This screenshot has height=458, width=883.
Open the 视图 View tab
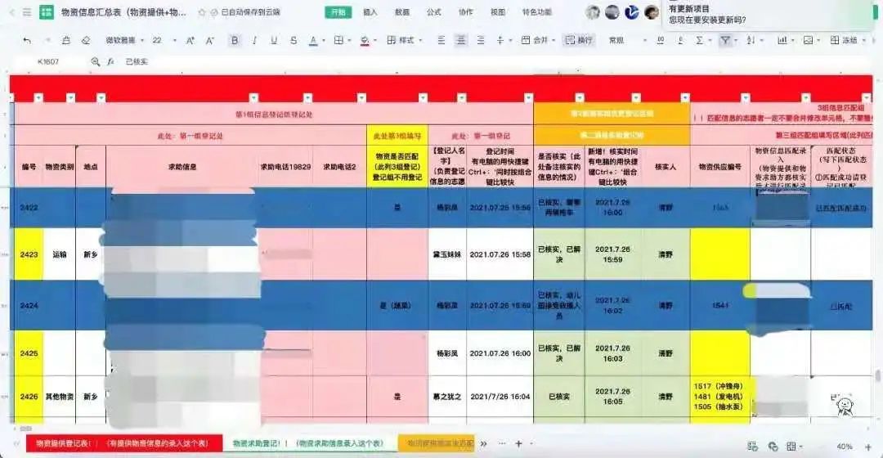pyautogui.click(x=498, y=11)
